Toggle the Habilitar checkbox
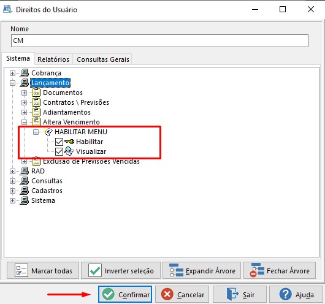325x304 pixels. pos(59,142)
